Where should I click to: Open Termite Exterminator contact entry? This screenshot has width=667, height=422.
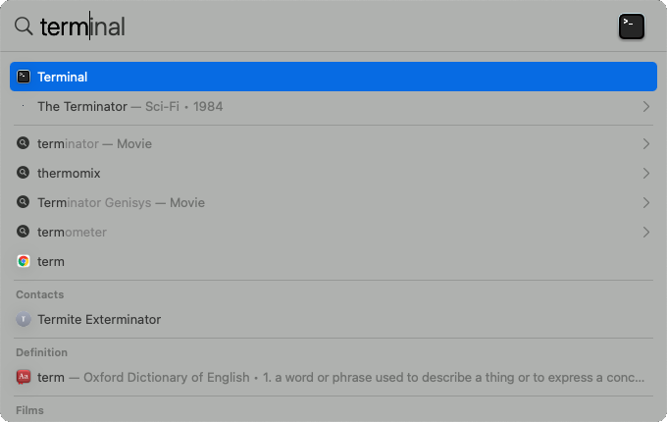pyautogui.click(x=333, y=319)
